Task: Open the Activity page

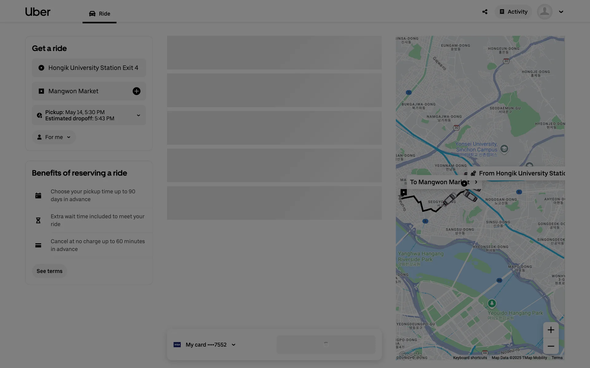Action: click(513, 12)
